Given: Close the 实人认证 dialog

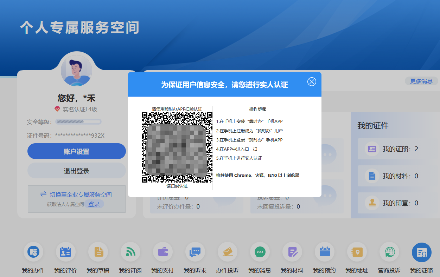Looking at the screenshot, I should 312,81.
